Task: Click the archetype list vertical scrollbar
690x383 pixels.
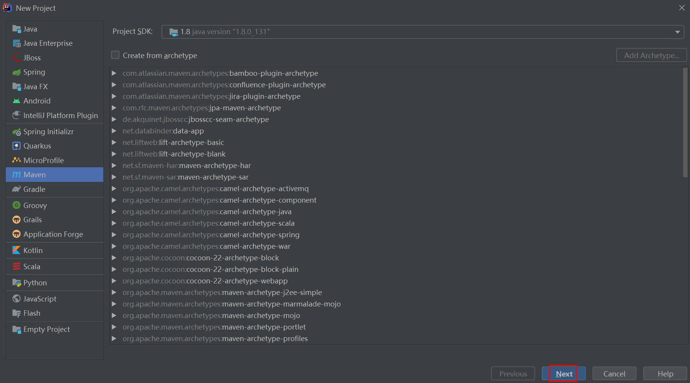Action: pos(685,123)
